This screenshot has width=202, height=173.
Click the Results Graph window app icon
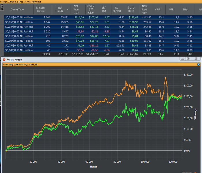(4, 59)
